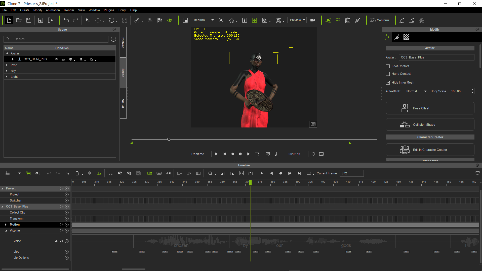Click the viewport settings gear icon
The height and width of the screenshot is (271, 482).
(313, 154)
